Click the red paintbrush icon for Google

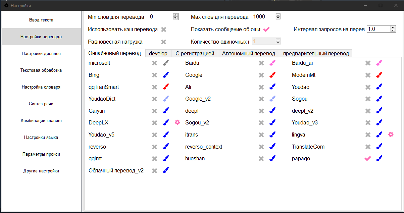point(272,75)
